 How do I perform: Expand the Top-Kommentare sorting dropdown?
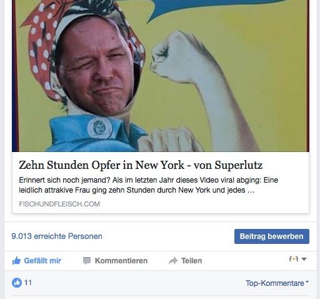click(x=277, y=283)
